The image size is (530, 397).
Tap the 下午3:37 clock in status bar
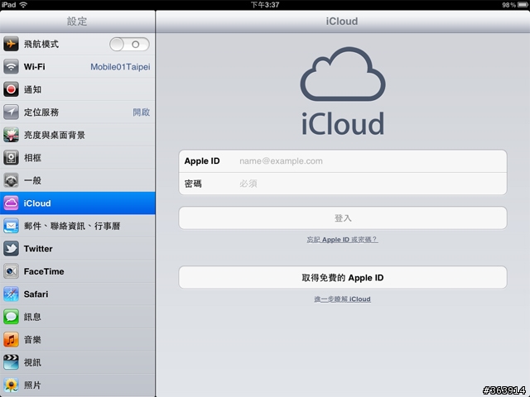[x=265, y=5]
